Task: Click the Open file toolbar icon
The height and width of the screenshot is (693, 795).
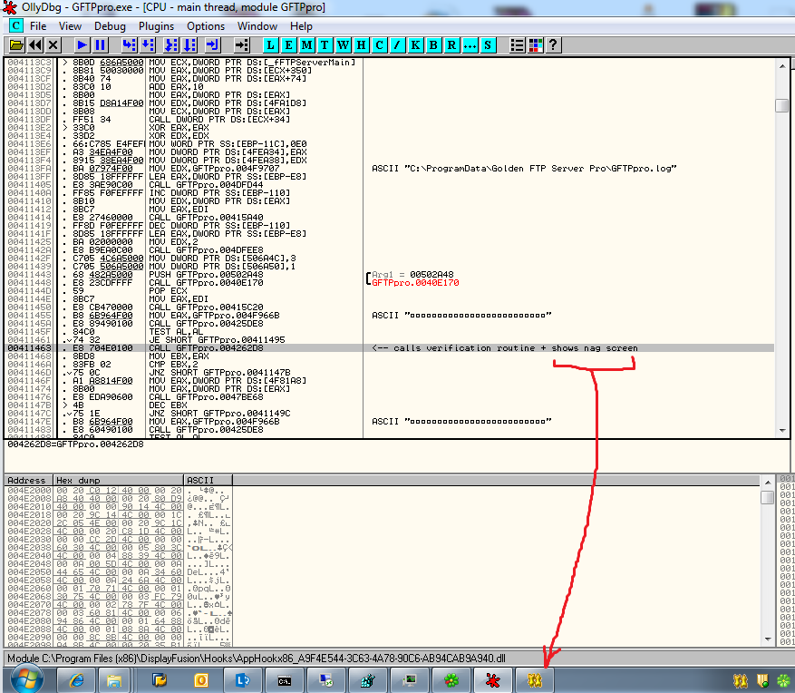Action: [16, 45]
